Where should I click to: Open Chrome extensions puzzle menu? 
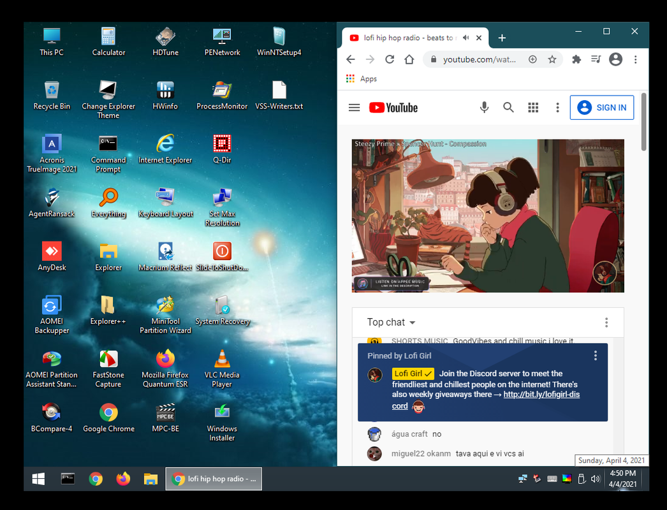[x=576, y=59]
